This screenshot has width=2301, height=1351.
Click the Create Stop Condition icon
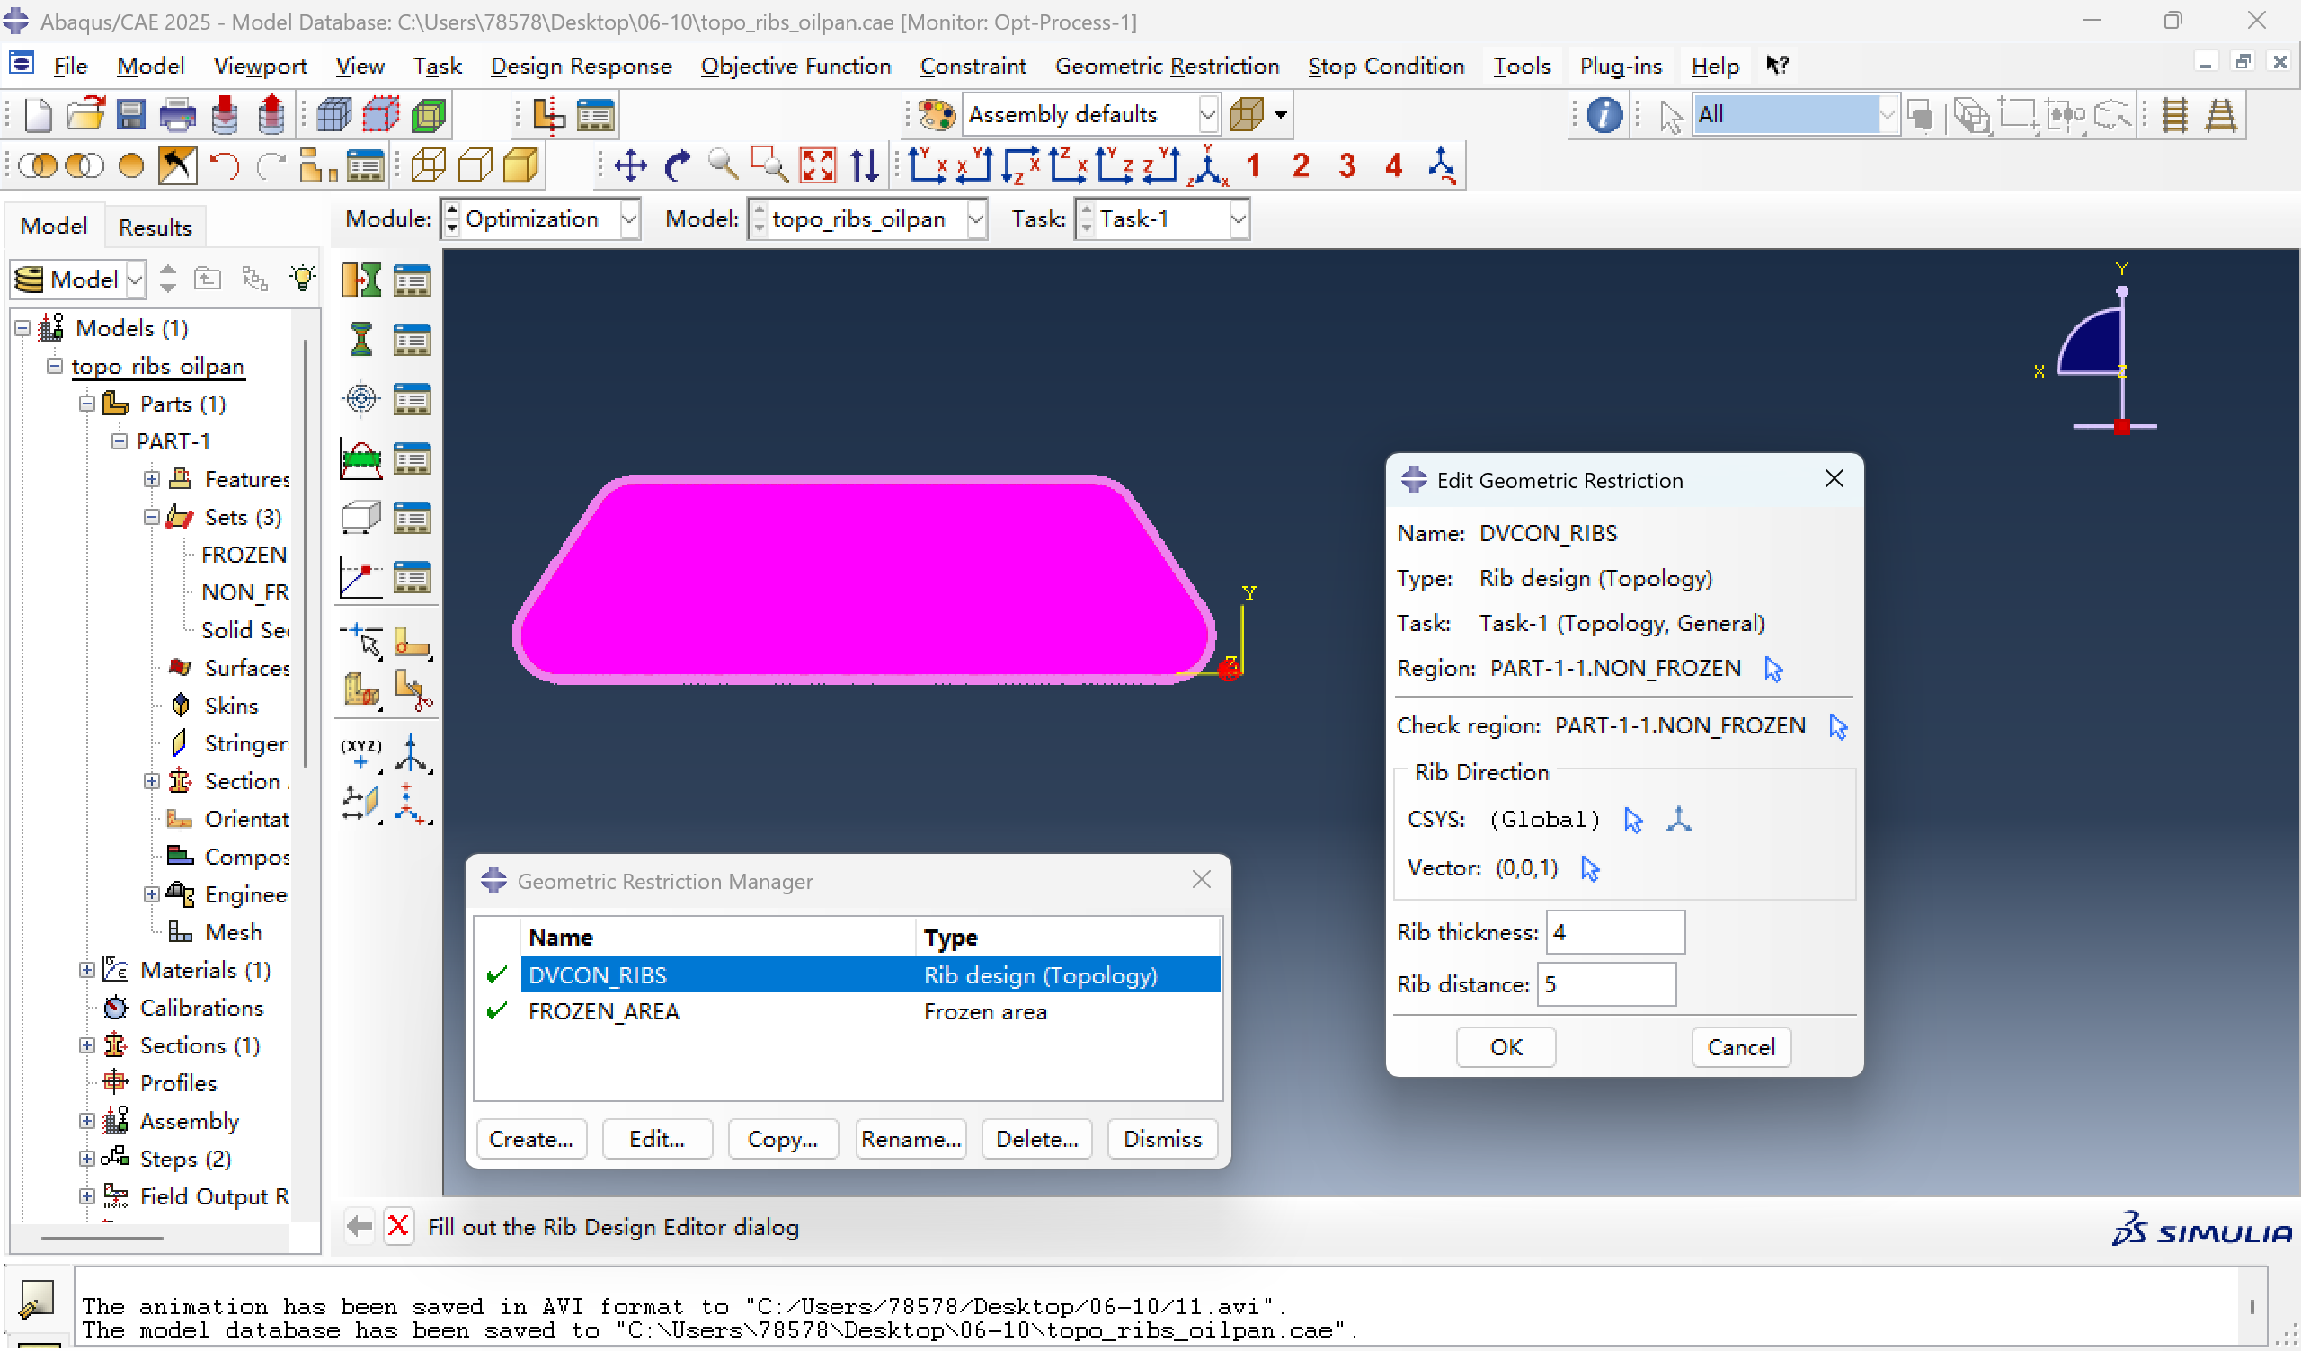click(x=361, y=577)
